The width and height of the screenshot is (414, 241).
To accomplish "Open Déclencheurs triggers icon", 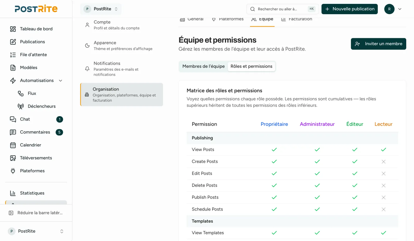I will [21, 106].
